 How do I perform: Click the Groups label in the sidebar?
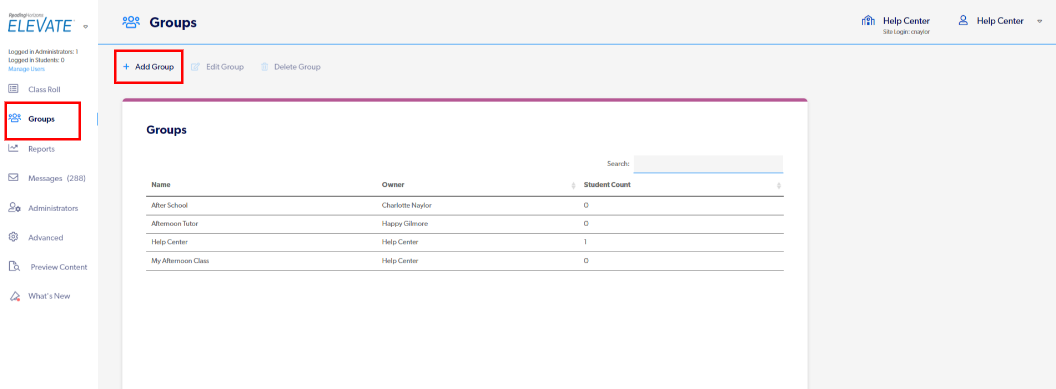point(41,119)
